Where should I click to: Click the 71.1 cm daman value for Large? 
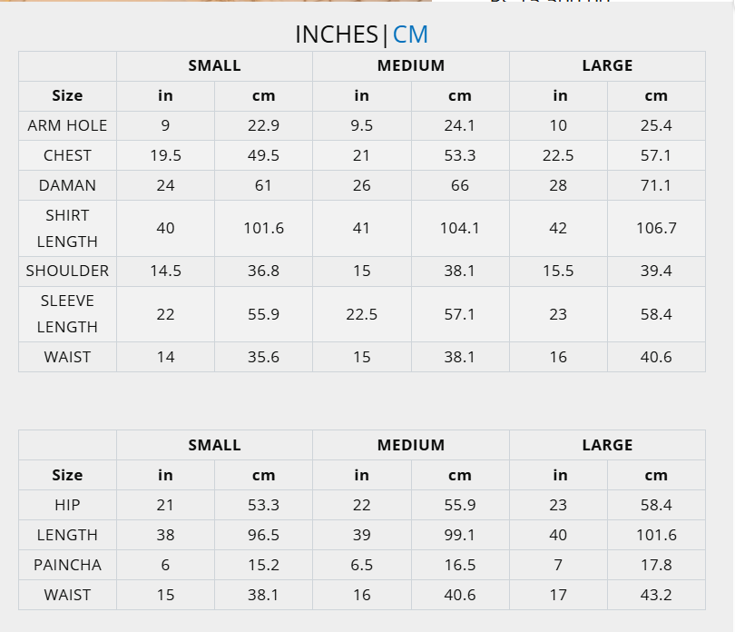point(656,185)
